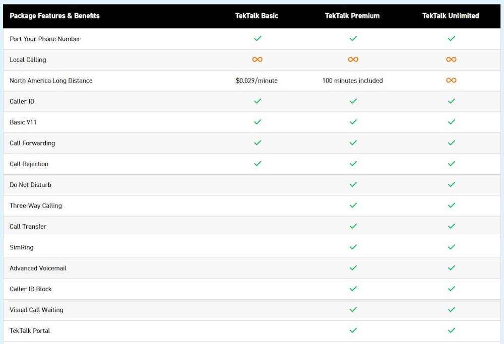The image size is (504, 344).
Task: Click the $0.029/minute long distance rate
Action: tap(257, 81)
